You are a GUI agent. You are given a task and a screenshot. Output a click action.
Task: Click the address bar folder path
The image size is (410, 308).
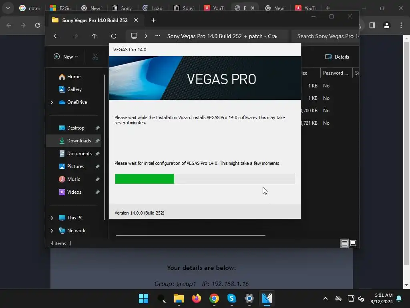tap(222, 36)
